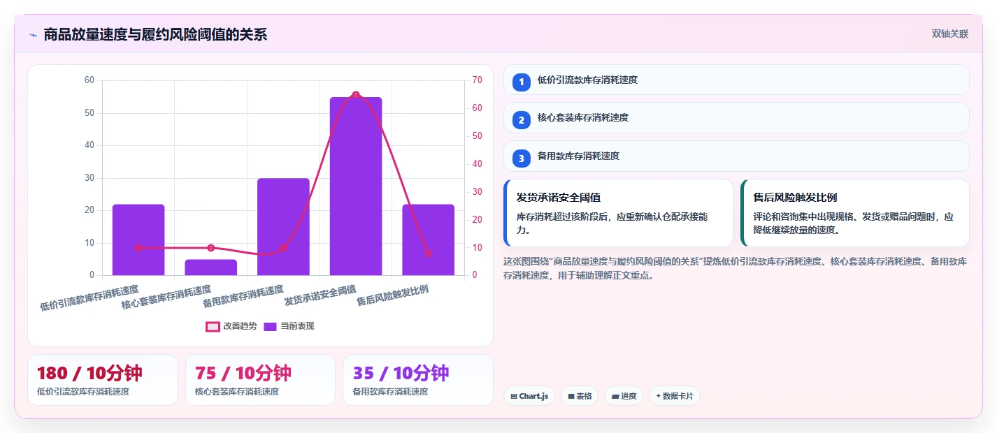Click the tallest bar, 发货承诺安全阈值
Image resolution: width=997 pixels, height=433 pixels.
[x=356, y=186]
